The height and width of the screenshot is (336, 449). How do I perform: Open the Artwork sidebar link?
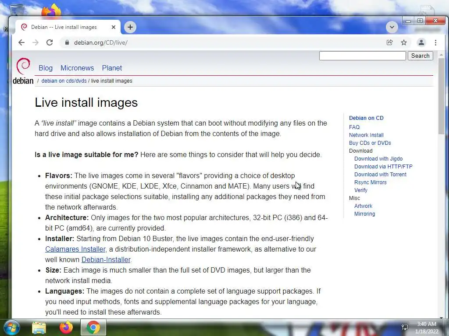pos(363,206)
